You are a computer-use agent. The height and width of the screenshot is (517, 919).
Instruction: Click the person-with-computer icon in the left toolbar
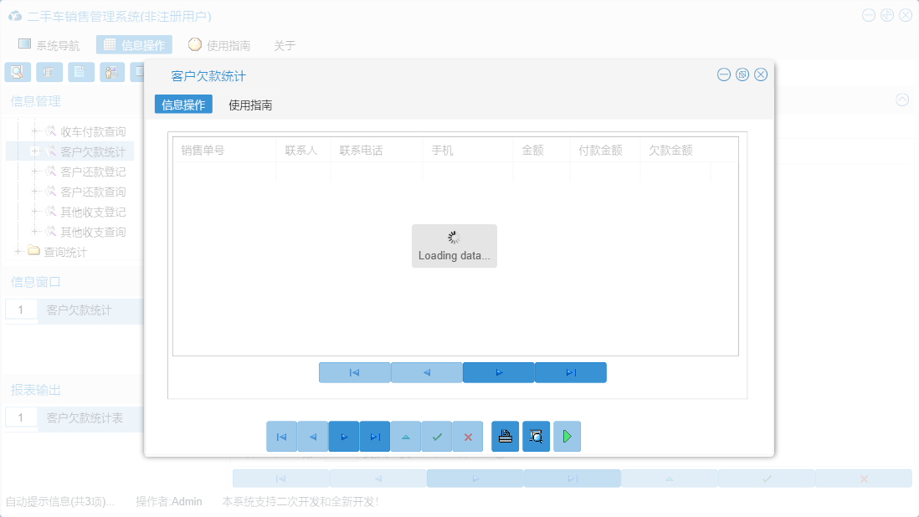(111, 72)
